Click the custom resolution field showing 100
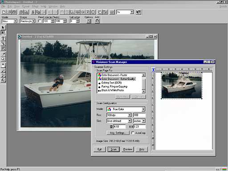This screenshot has height=171, width=228. click(x=139, y=115)
